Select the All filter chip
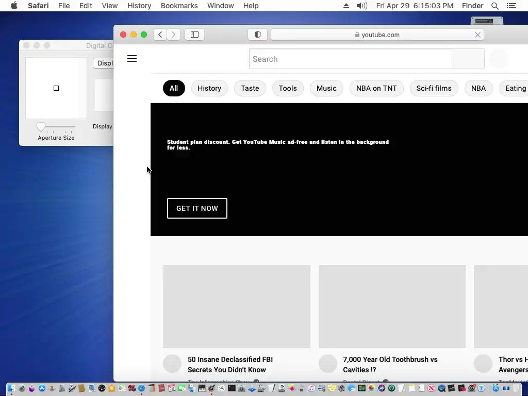The image size is (528, 396). point(174,88)
